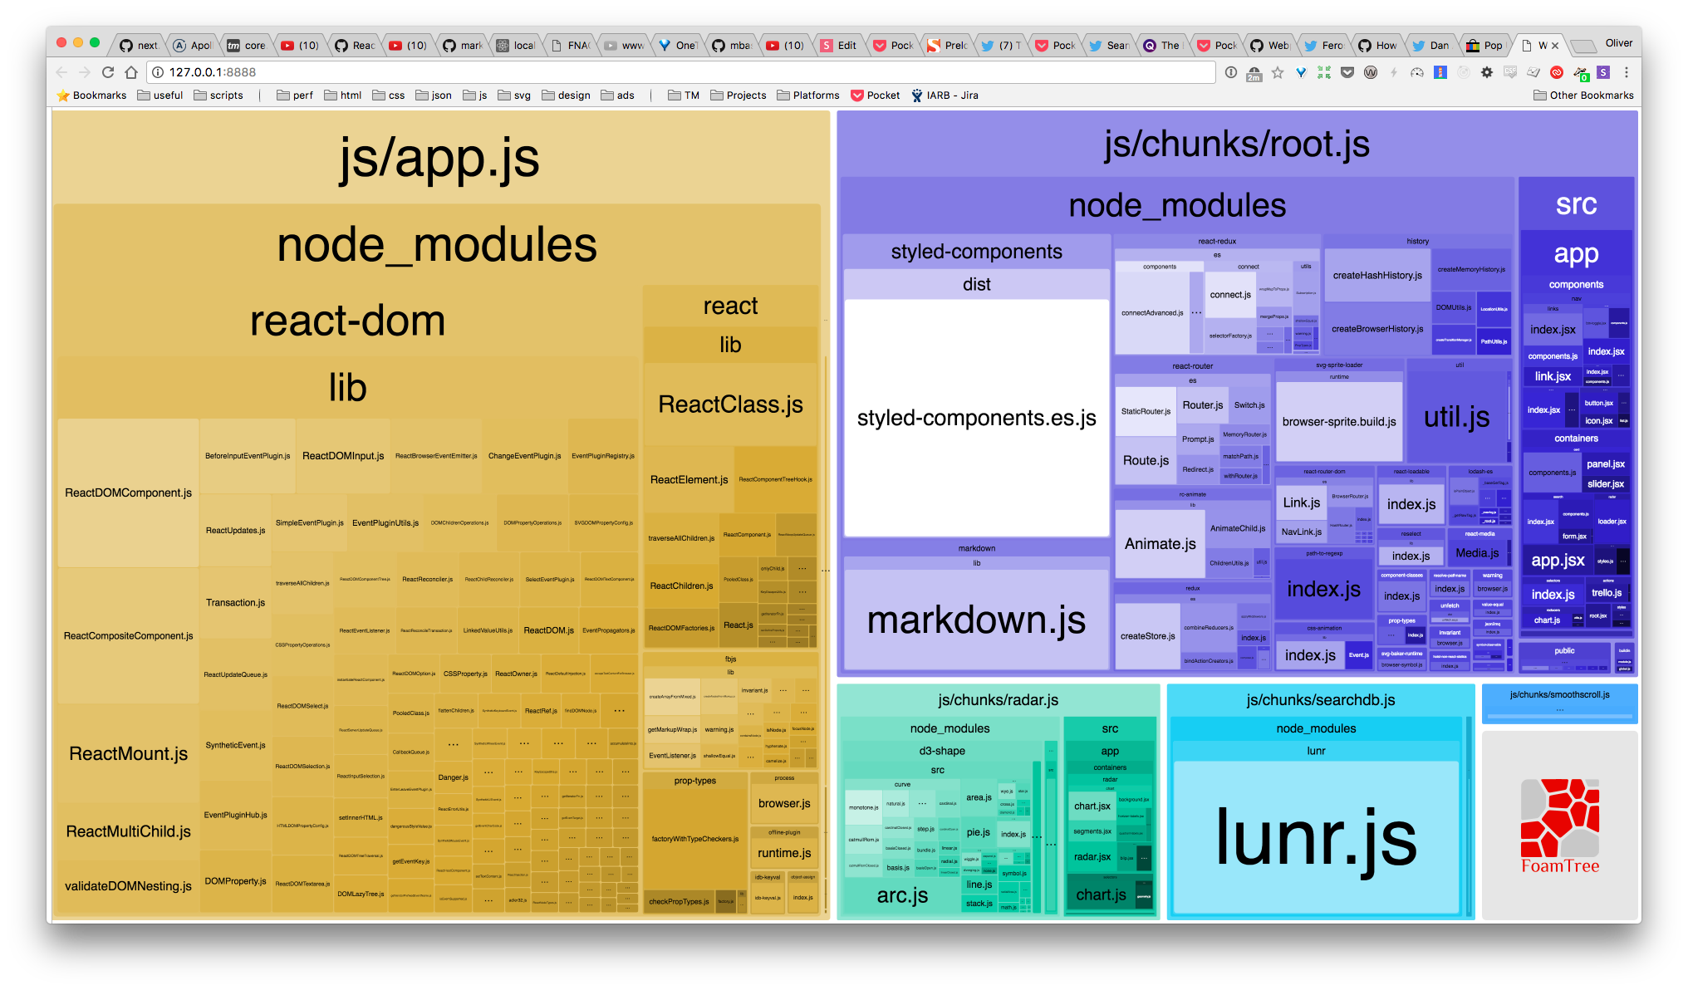Click the reload page icon
The width and height of the screenshot is (1688, 990).
108,72
